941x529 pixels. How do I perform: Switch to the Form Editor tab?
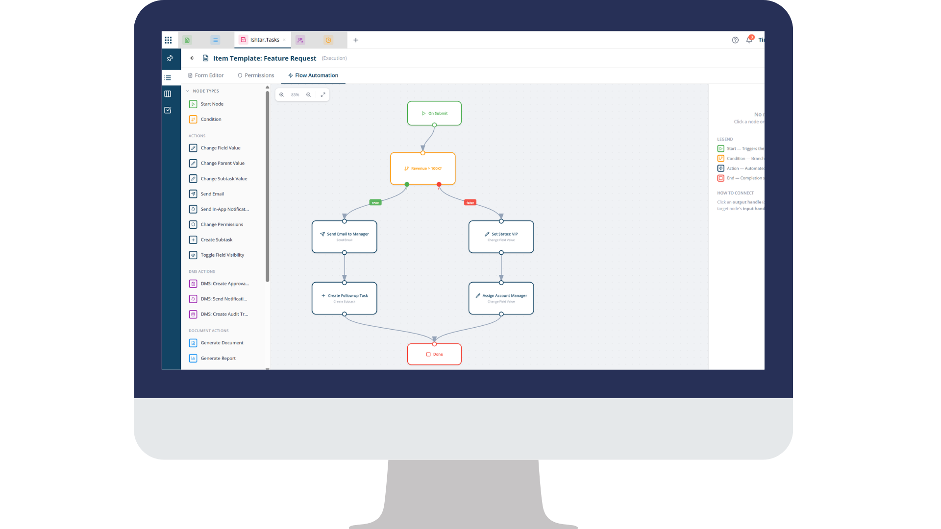click(206, 75)
